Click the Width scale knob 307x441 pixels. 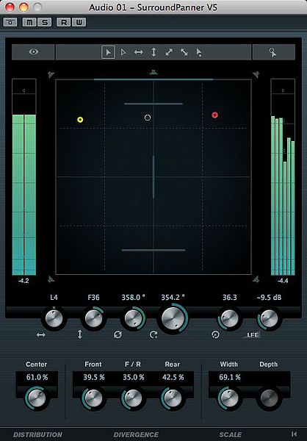[x=229, y=398]
